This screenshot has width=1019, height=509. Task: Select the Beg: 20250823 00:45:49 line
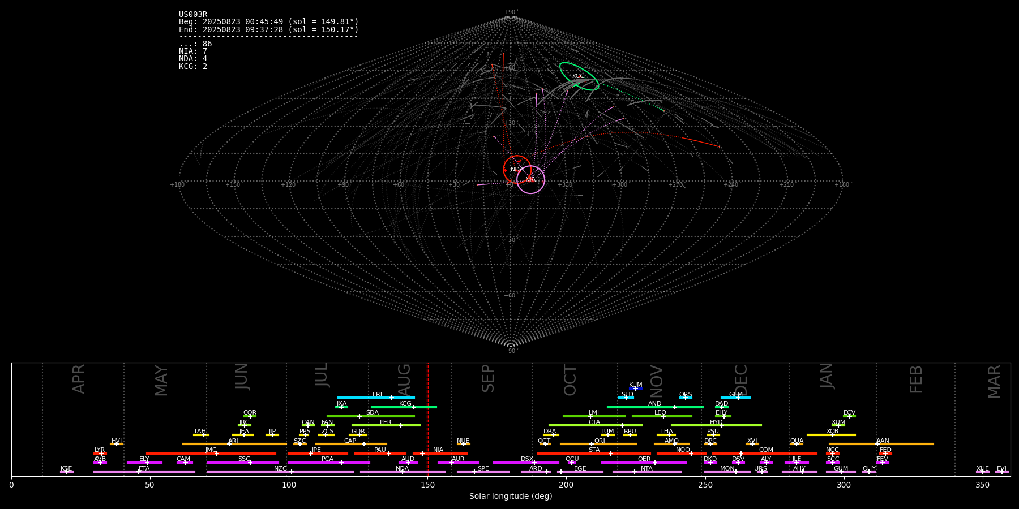coord(269,22)
